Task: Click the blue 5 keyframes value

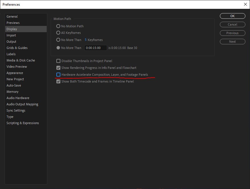Action: [86, 40]
